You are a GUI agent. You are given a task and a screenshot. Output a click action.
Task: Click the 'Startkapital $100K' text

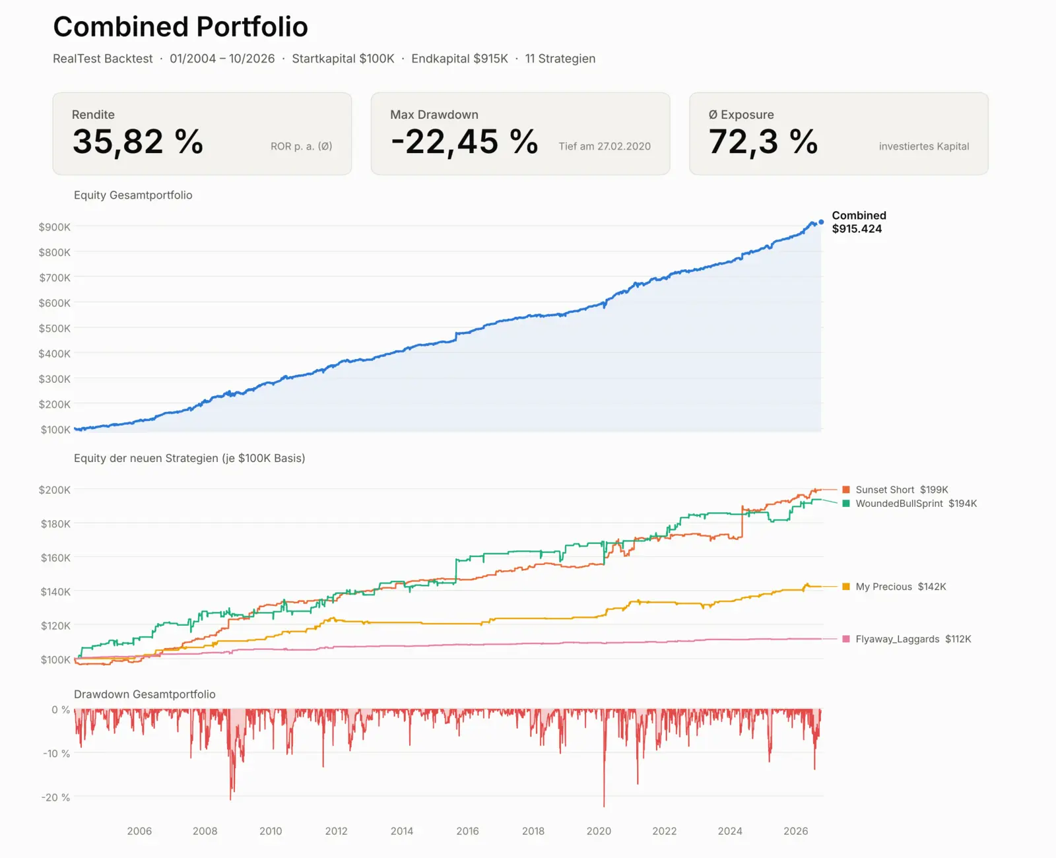point(343,59)
